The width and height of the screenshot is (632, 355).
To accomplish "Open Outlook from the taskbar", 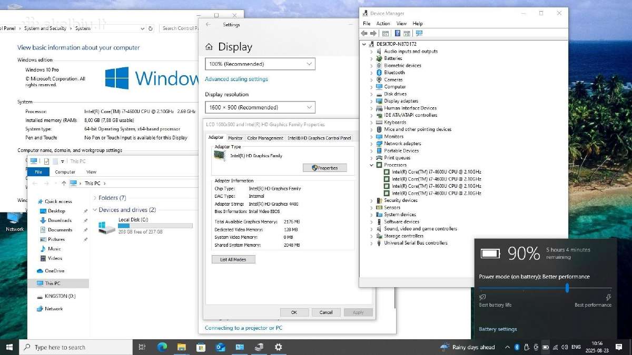I will pos(221,347).
